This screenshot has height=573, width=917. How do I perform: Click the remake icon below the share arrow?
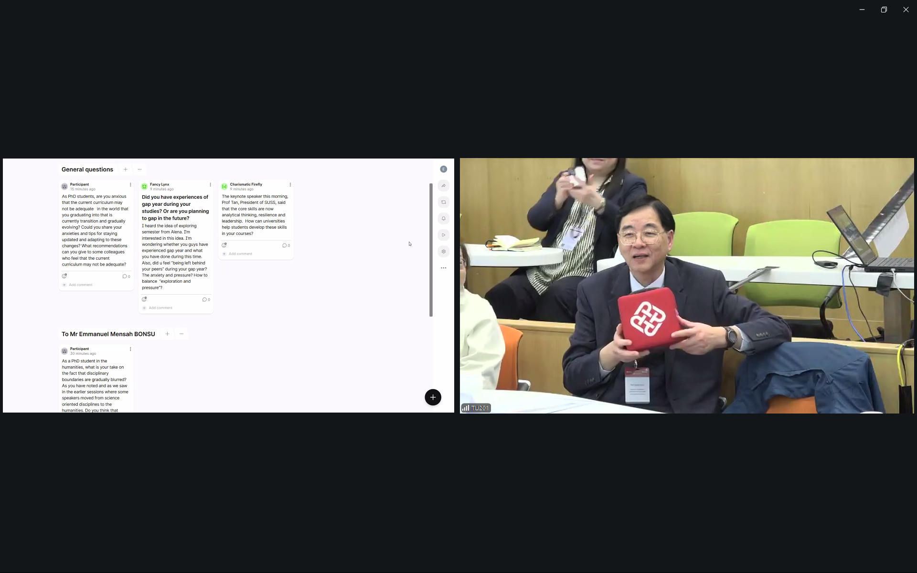(443, 202)
